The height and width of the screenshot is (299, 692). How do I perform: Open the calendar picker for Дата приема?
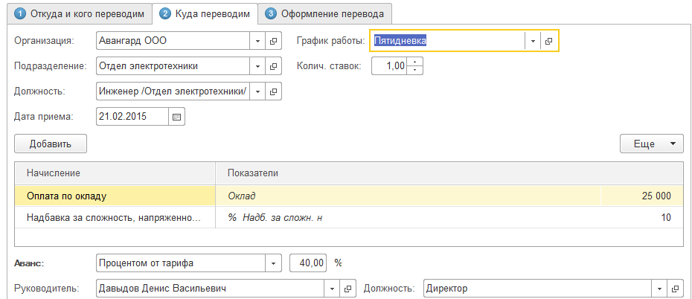176,117
